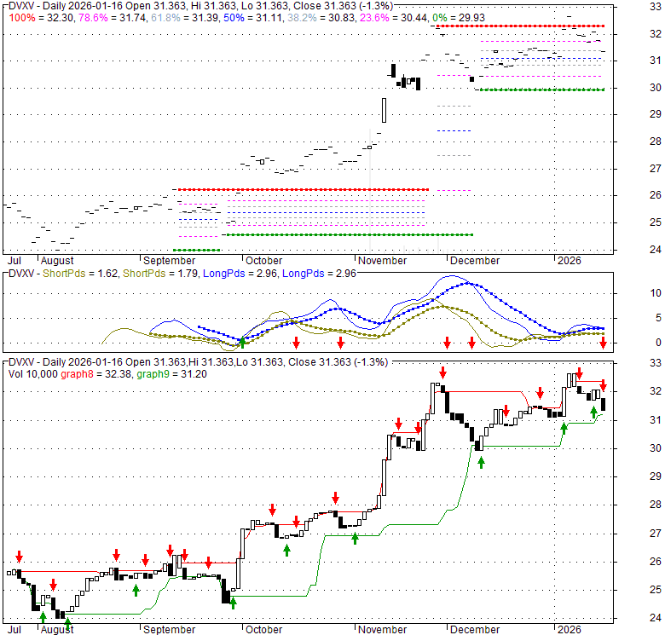Click the rightmost green arrow in the bottom price chart
This screenshot has width=665, height=635.
tap(594, 413)
